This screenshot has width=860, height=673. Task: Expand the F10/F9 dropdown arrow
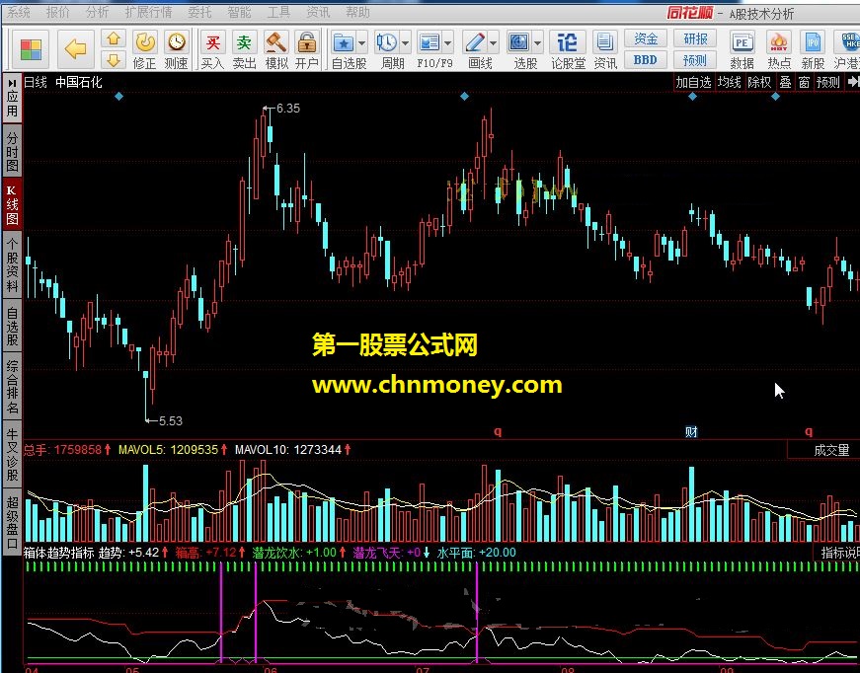click(447, 42)
